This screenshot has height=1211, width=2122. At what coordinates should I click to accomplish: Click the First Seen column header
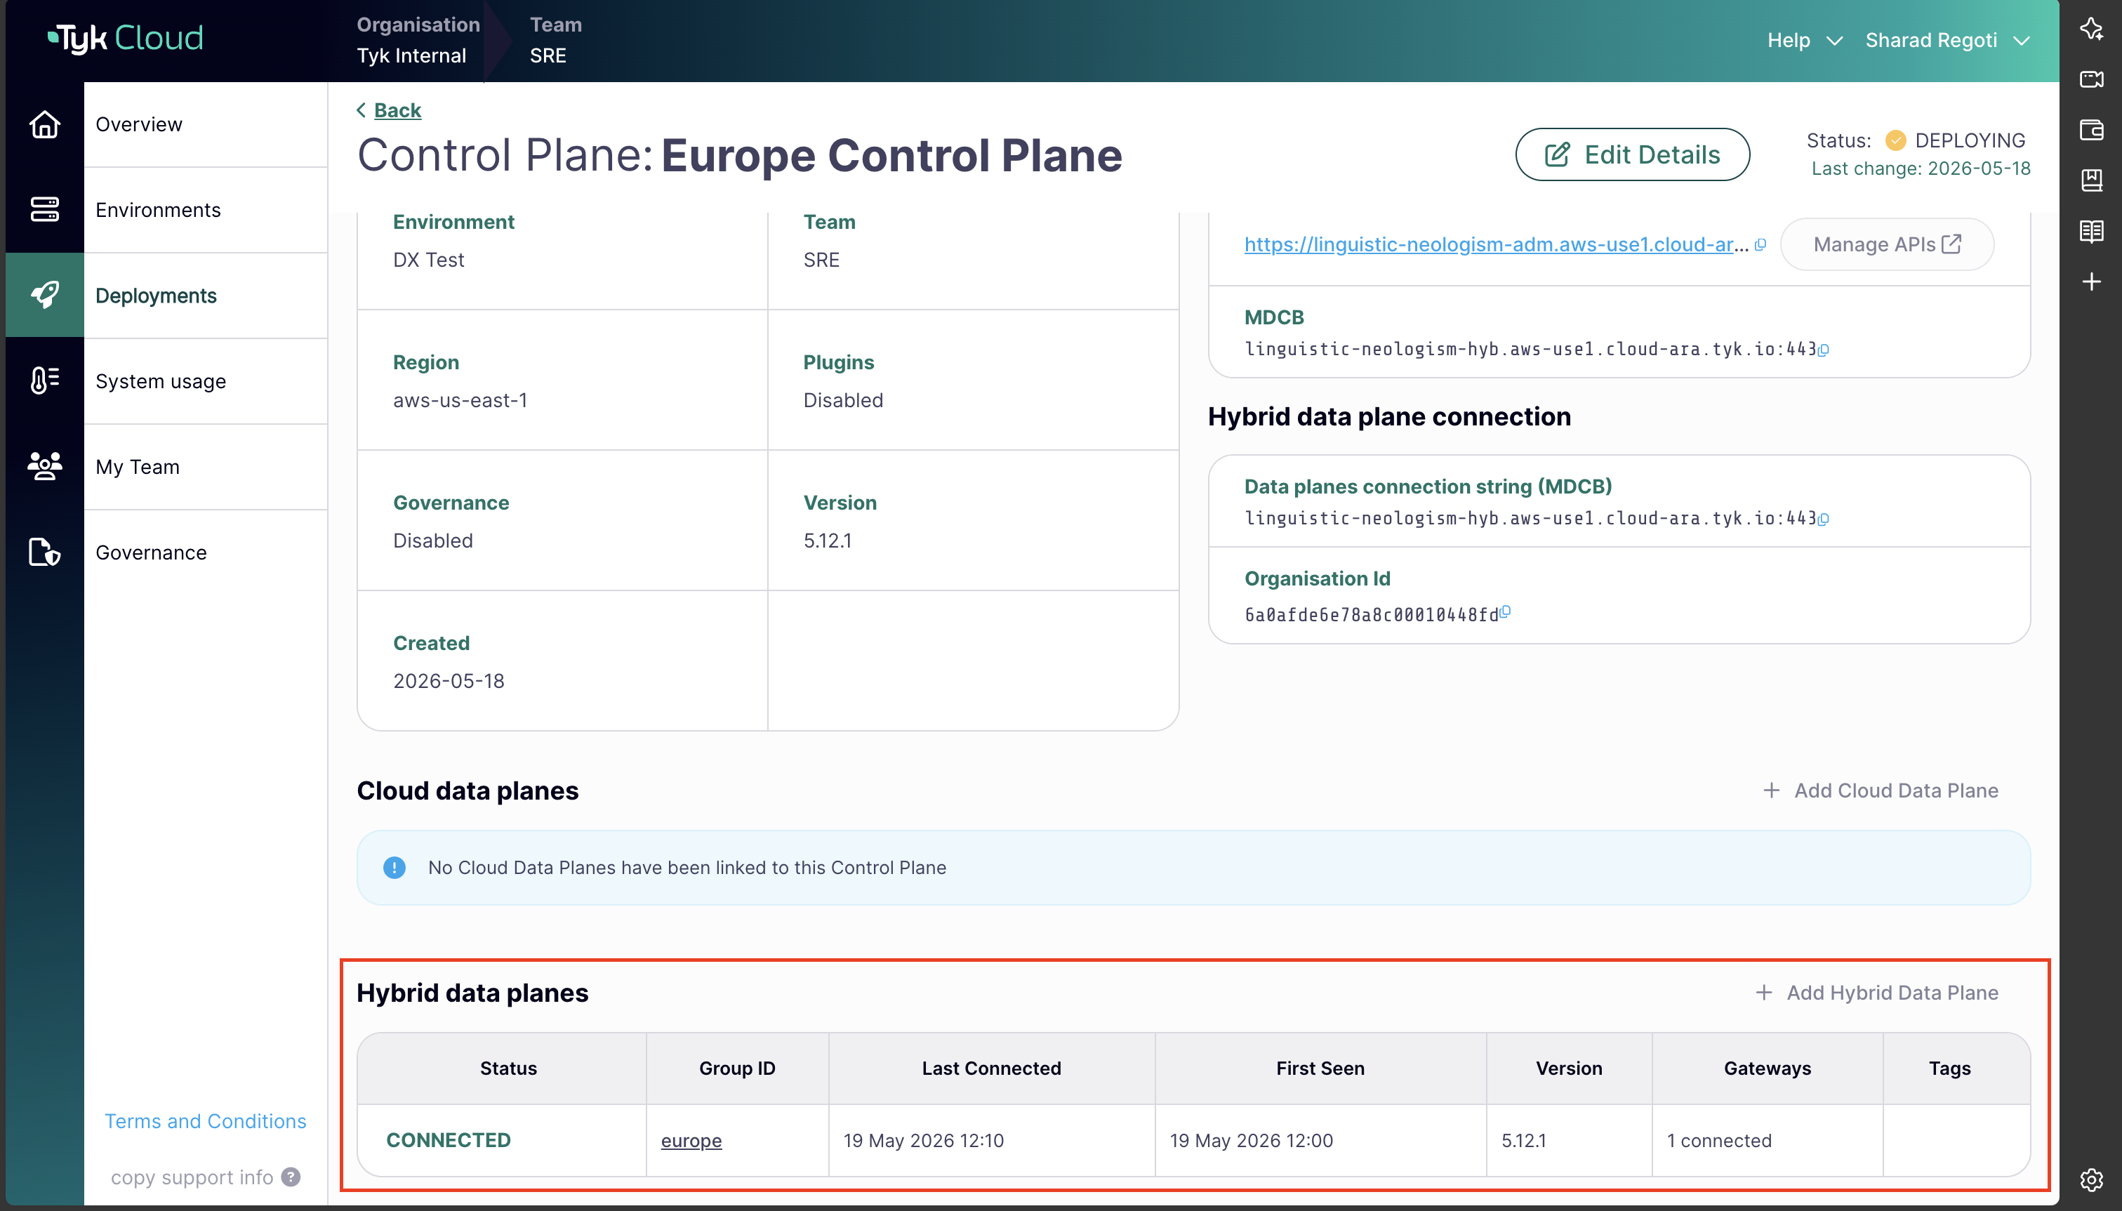(1320, 1068)
